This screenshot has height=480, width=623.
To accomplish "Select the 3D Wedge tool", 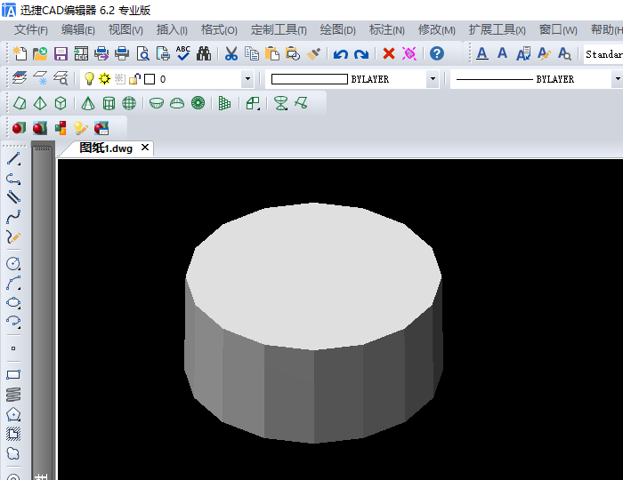I will (20, 103).
